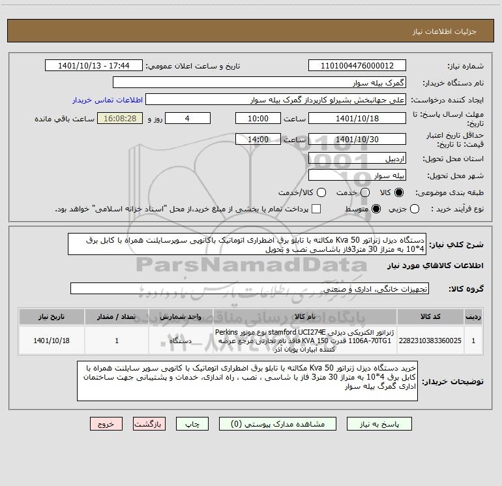This screenshot has height=486, width=502.
Task: Click the table date cell 1401/10/18
Action: pyautogui.click(x=52, y=341)
